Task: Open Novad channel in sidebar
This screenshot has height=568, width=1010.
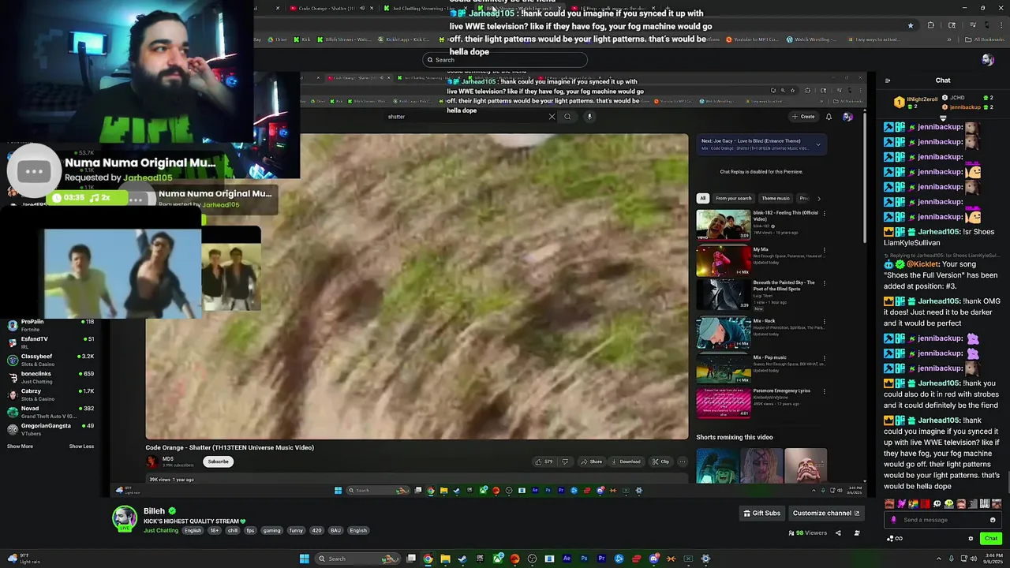Action: [x=51, y=412]
